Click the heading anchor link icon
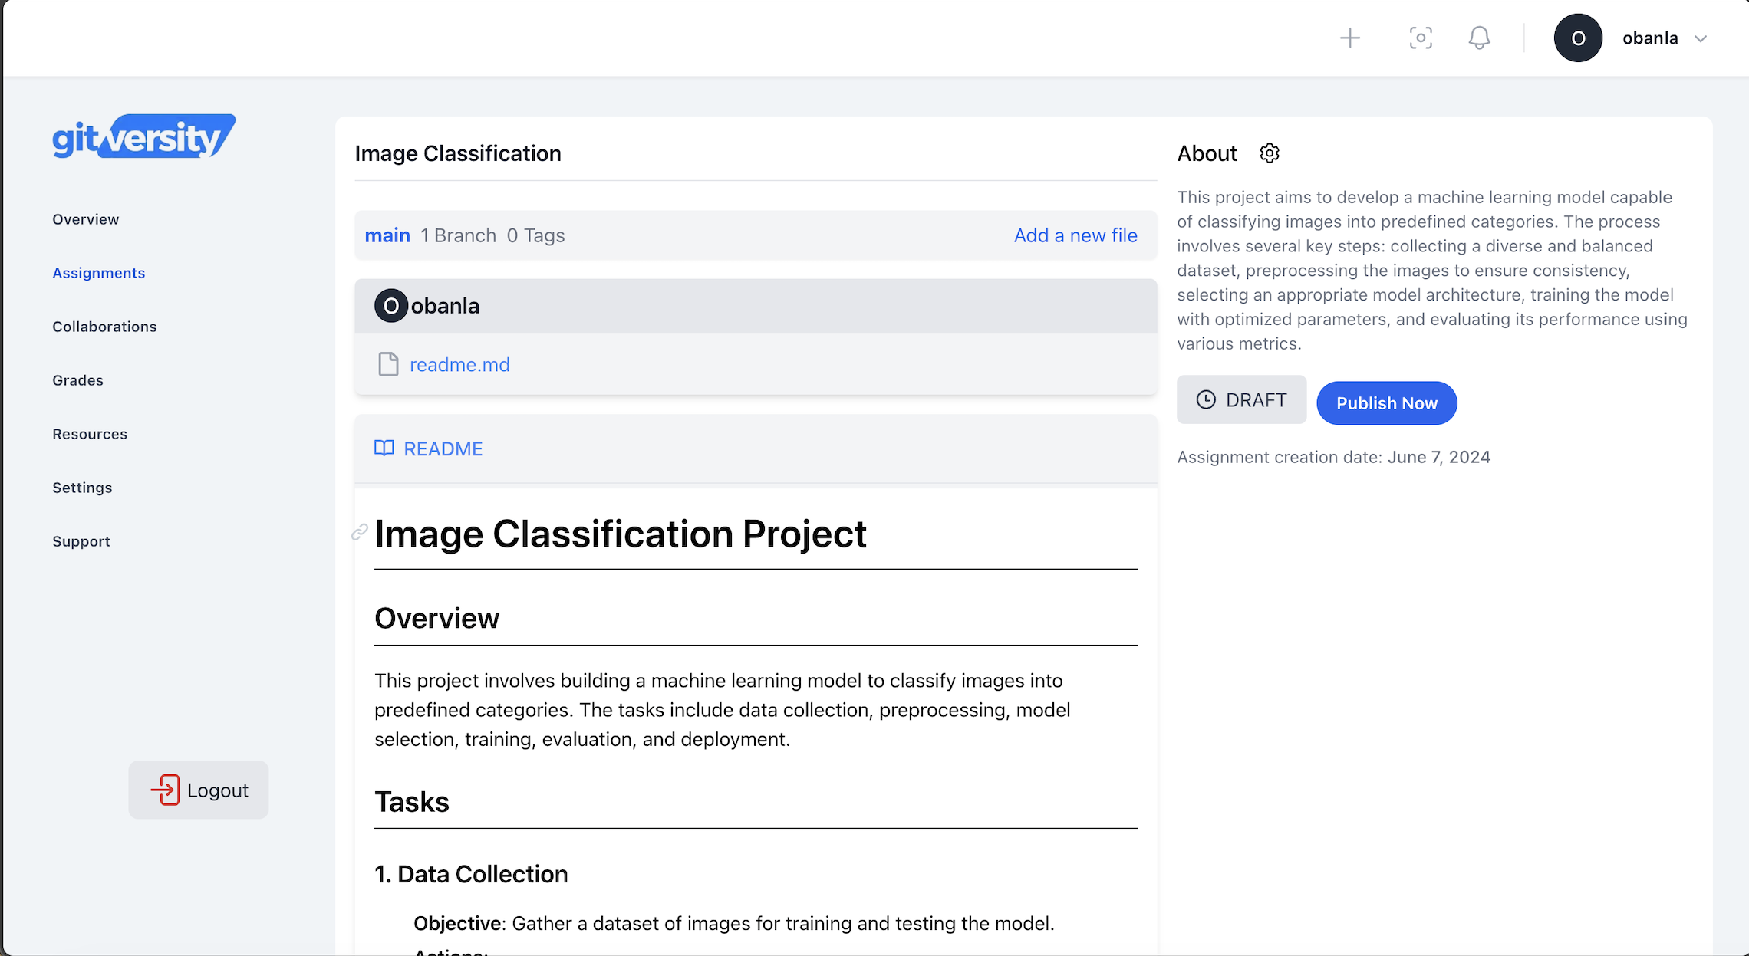Screen dimensions: 1749x956 click(x=360, y=532)
